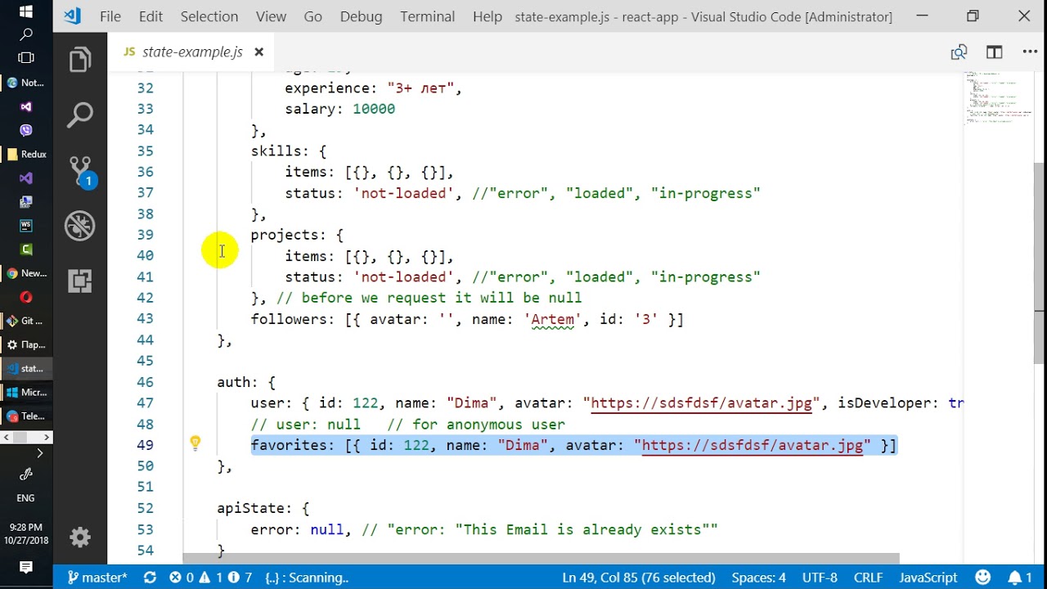Click 'salary: 10000' on line 33
This screenshot has width=1047, height=589.
(340, 109)
